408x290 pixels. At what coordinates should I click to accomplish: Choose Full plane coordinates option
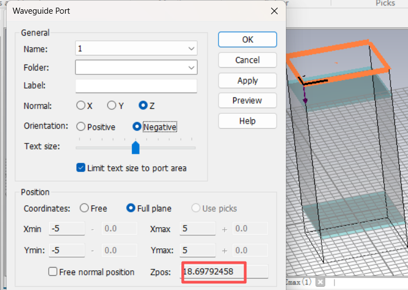131,208
